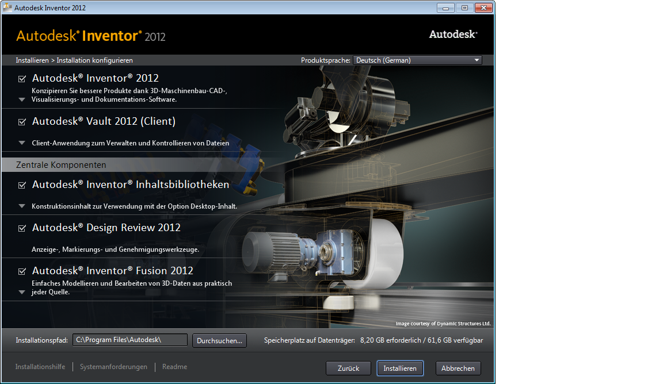Expand the Vault 2012 (Client) options arrow
Image resolution: width=663 pixels, height=384 pixels.
[22, 143]
